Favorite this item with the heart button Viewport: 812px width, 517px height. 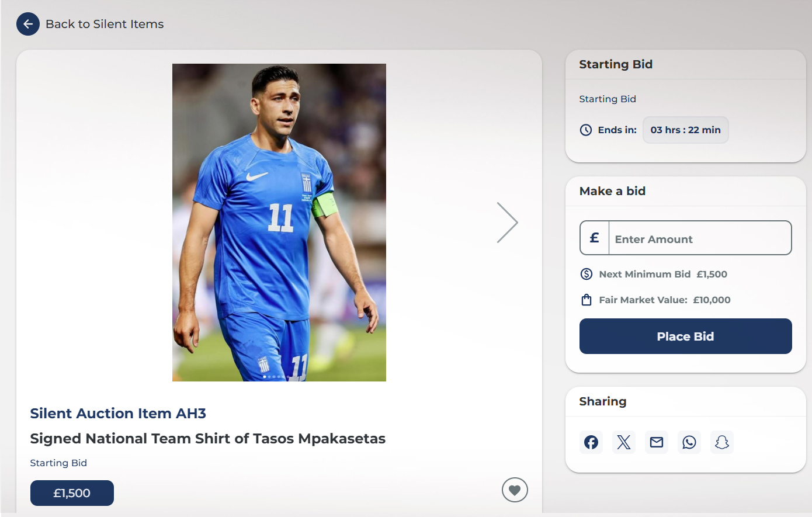click(515, 490)
